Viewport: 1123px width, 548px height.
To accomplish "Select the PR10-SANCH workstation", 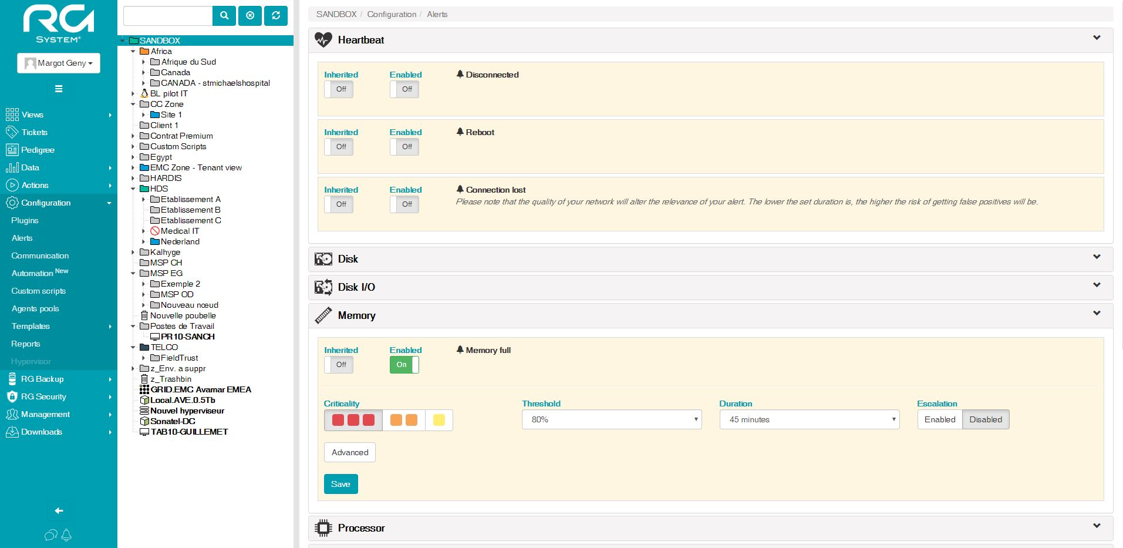I will (183, 337).
